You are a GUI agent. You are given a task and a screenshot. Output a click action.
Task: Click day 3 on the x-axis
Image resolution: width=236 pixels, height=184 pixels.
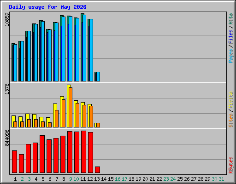pos(29,179)
